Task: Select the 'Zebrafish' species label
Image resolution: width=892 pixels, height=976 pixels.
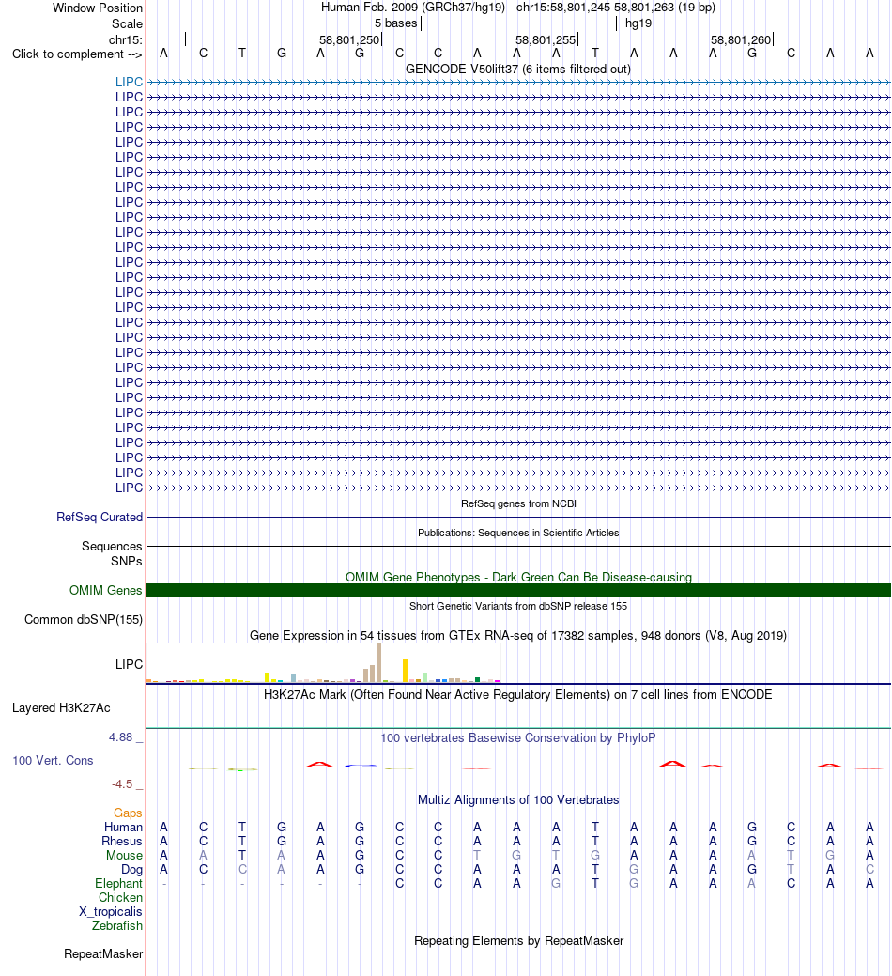Action: [117, 926]
